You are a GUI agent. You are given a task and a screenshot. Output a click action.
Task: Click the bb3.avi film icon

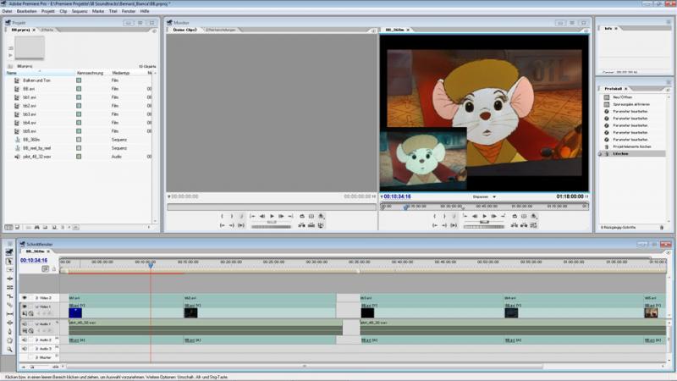point(17,113)
